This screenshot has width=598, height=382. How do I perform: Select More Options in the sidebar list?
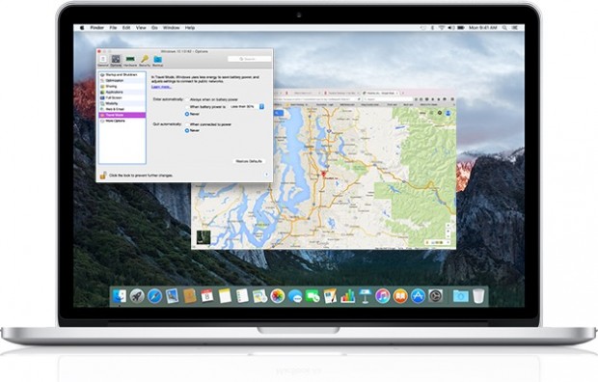pyautogui.click(x=122, y=121)
